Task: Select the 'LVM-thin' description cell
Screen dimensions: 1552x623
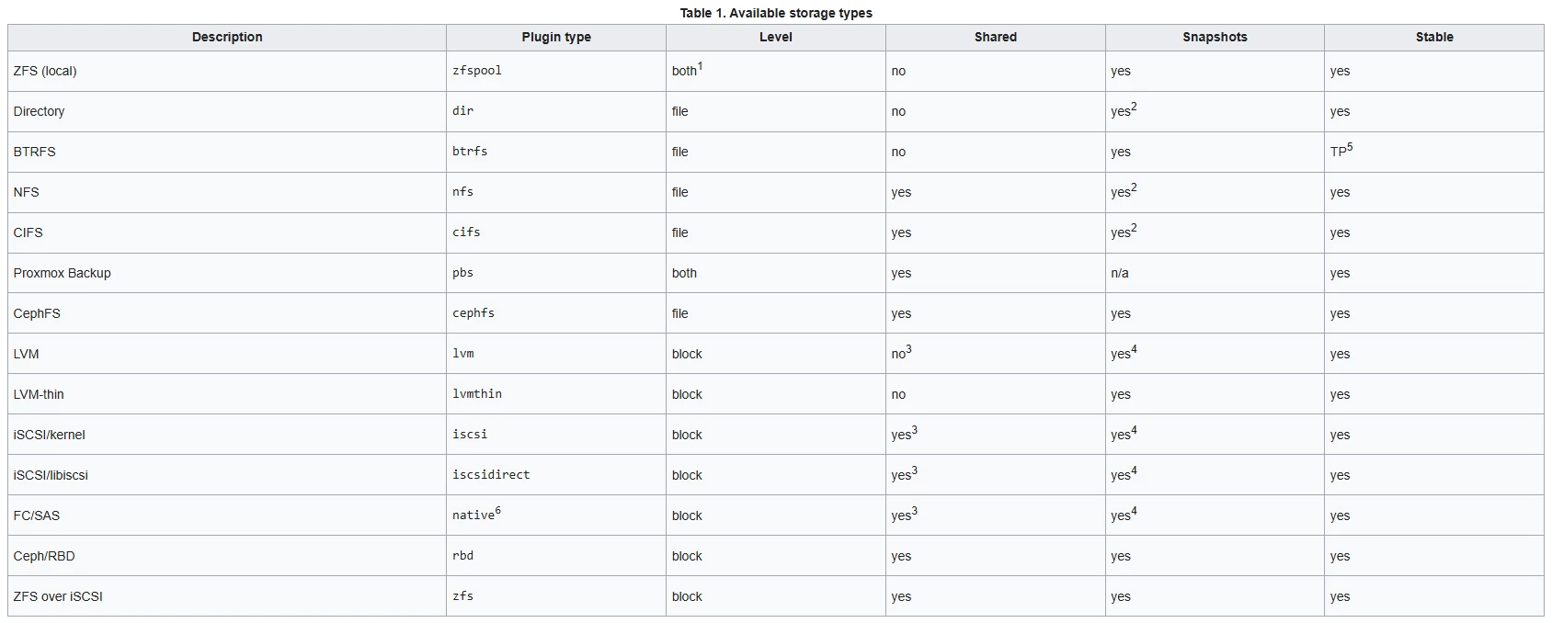Action: tap(227, 394)
